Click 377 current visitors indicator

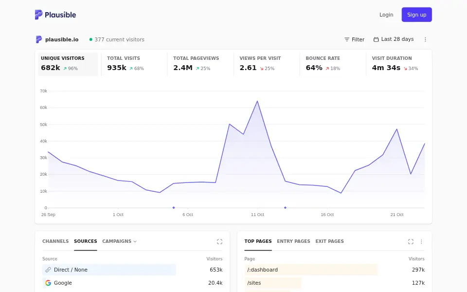click(117, 39)
